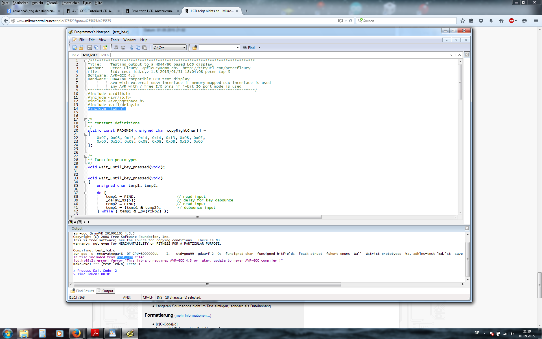Image resolution: width=542 pixels, height=339 pixels.
Task: Close the current document using the tab-bar X
Action: point(460,55)
